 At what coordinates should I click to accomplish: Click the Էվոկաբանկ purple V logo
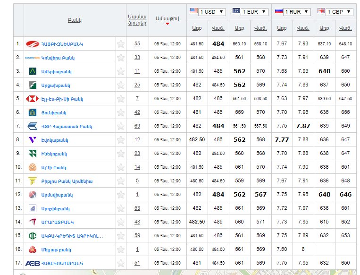pyautogui.click(x=33, y=140)
